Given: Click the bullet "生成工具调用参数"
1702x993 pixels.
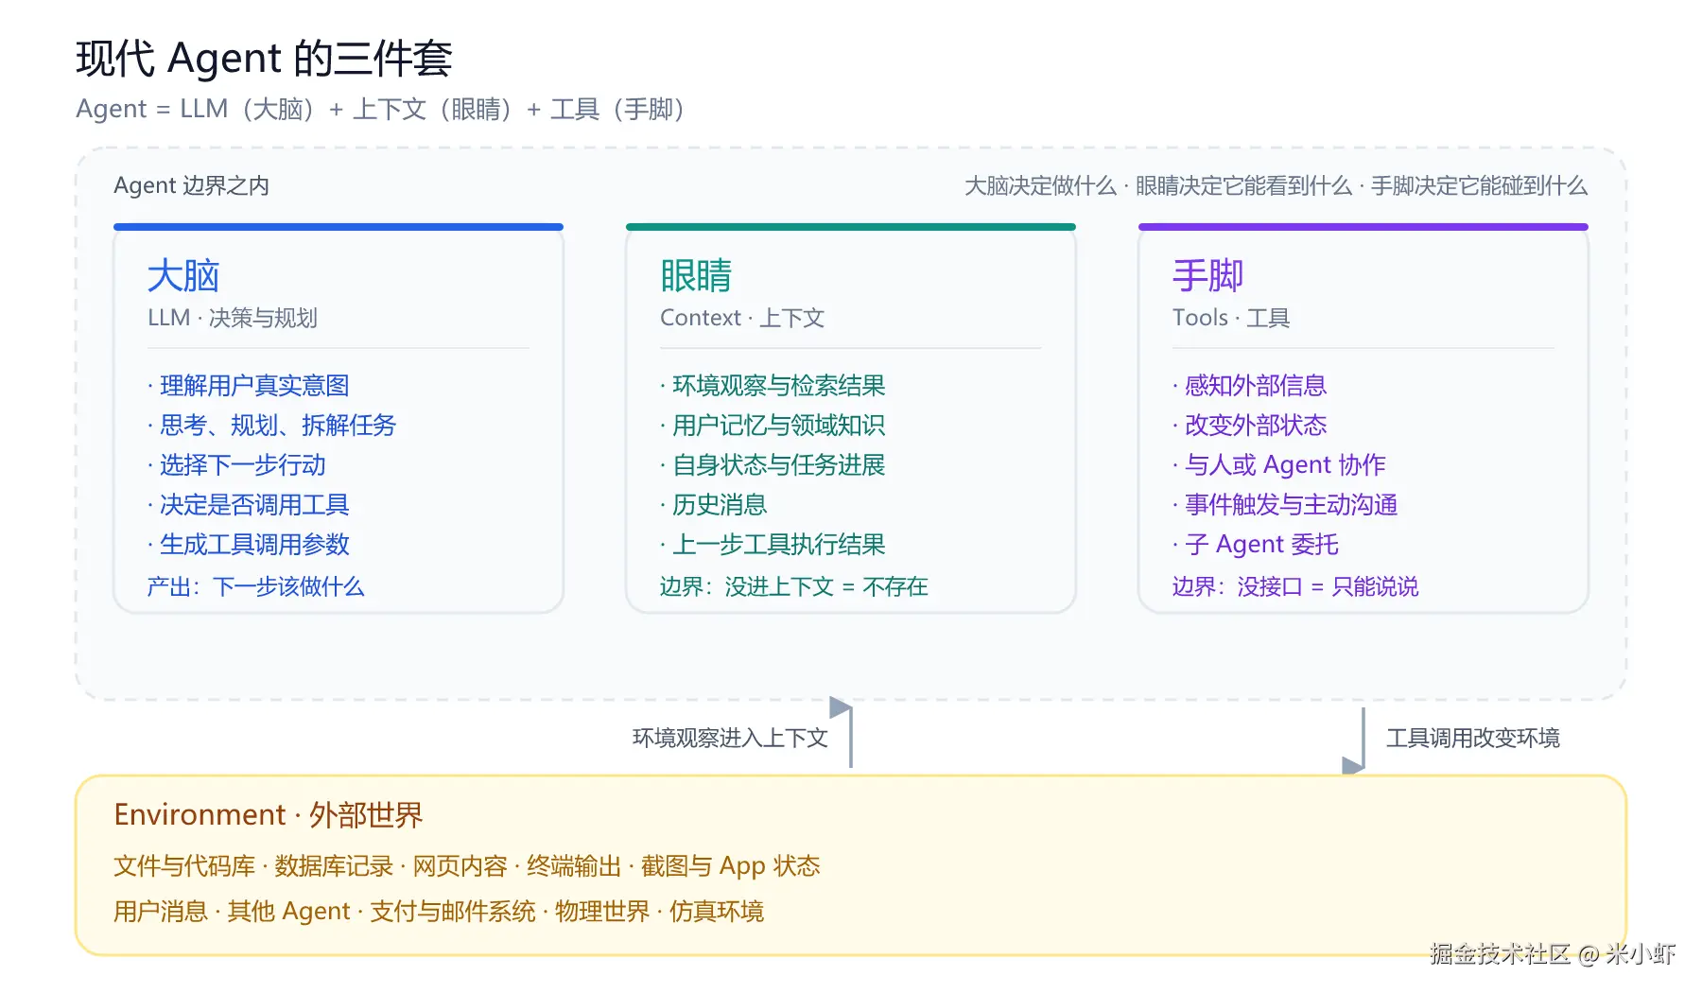Looking at the screenshot, I should pyautogui.click(x=249, y=545).
